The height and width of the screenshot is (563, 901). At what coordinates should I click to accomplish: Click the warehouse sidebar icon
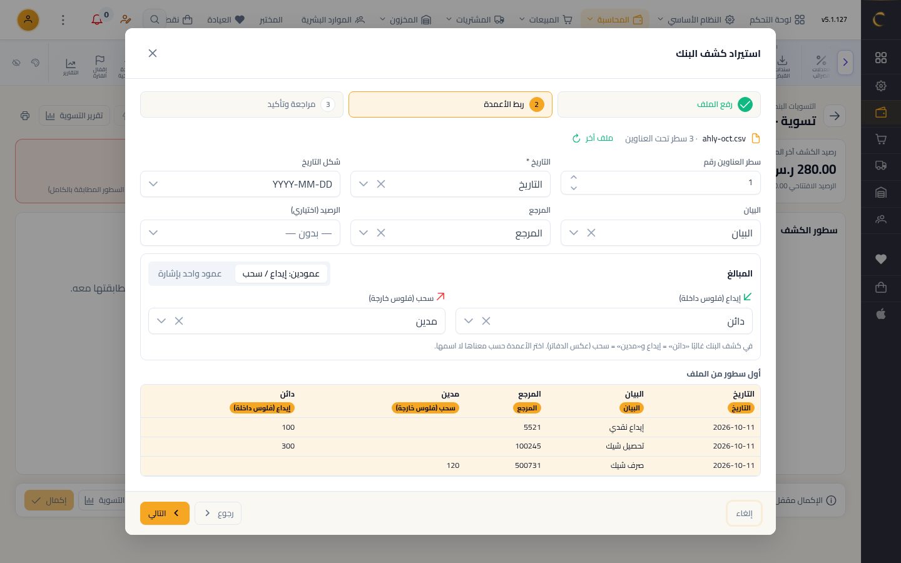pyautogui.click(x=881, y=193)
